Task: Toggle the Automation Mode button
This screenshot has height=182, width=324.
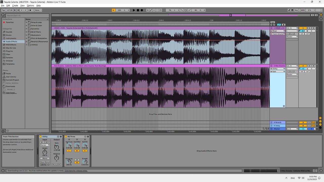Action: [279, 25]
